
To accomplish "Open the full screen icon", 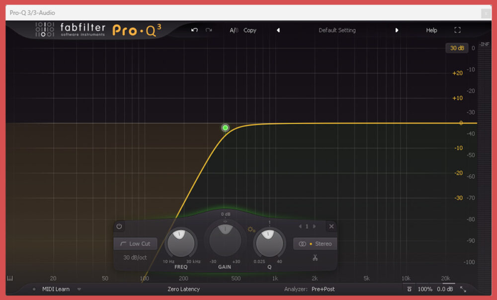I will coord(457,30).
